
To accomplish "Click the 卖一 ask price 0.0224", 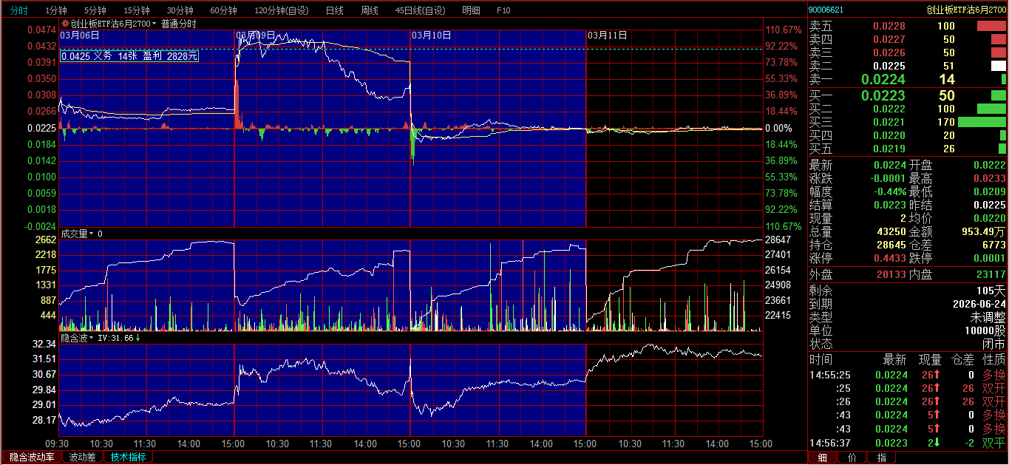I will point(883,80).
